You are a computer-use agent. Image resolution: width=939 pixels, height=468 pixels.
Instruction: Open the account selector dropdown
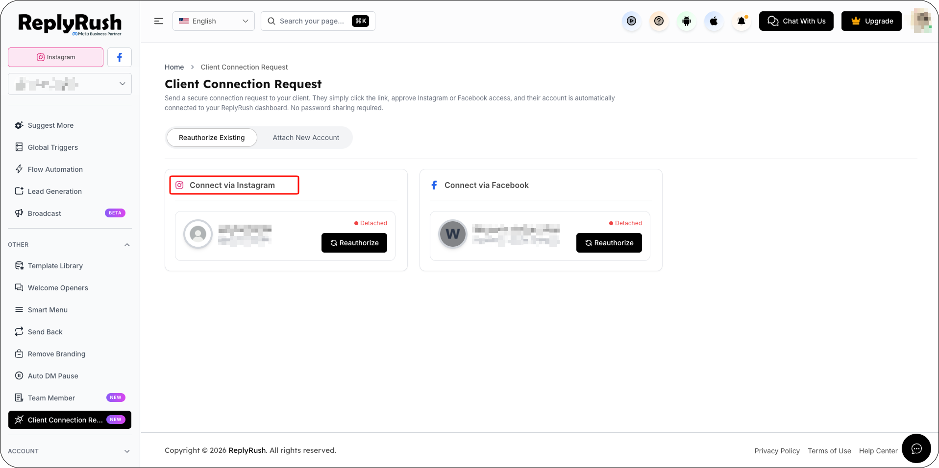(x=70, y=84)
